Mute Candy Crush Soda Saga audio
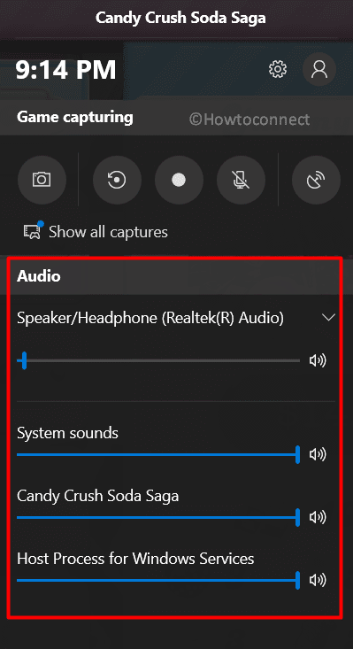The image size is (353, 649). (318, 517)
